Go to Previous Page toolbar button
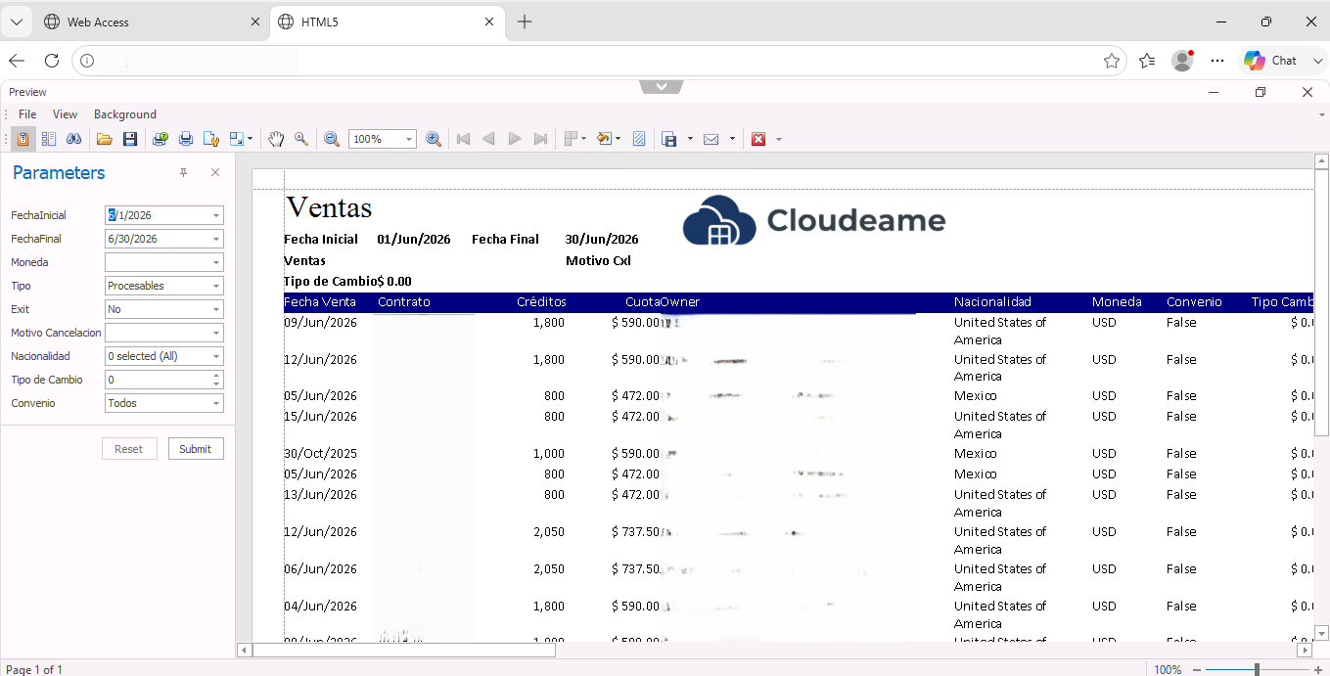This screenshot has width=1330, height=676. [489, 139]
